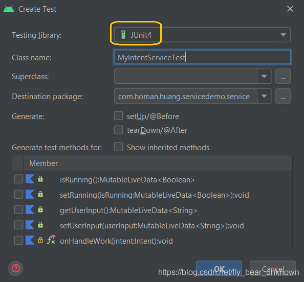
Task: Select the JUnit4 testing library combo box
Action: pyautogui.click(x=202, y=35)
